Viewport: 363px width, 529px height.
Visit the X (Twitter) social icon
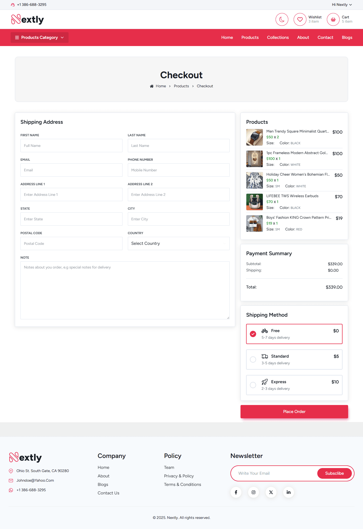[x=271, y=492]
